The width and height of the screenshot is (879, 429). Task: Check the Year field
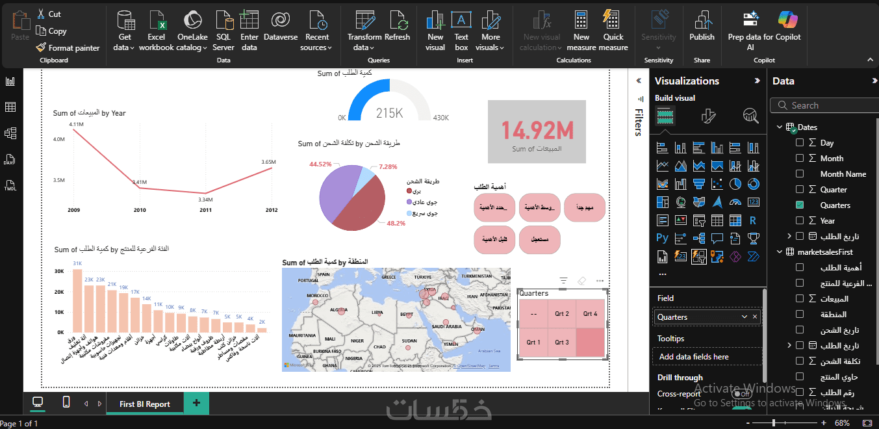coord(800,220)
